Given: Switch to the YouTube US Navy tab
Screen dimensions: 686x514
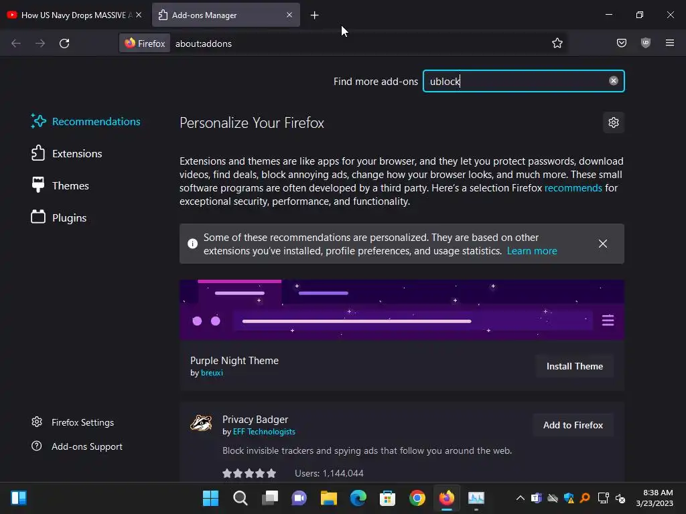Looking at the screenshot, I should (x=74, y=15).
